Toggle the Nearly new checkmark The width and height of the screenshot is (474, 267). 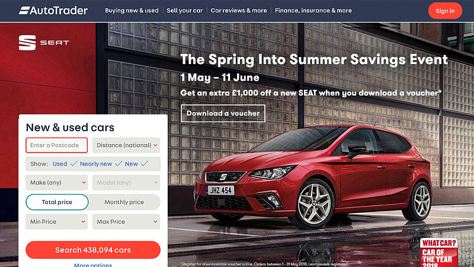point(118,164)
